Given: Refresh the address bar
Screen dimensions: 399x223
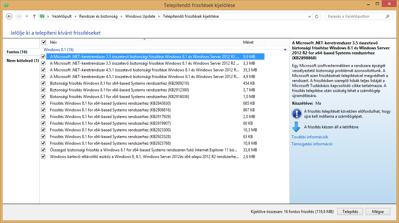Looking at the screenshot, I should tap(317, 16).
